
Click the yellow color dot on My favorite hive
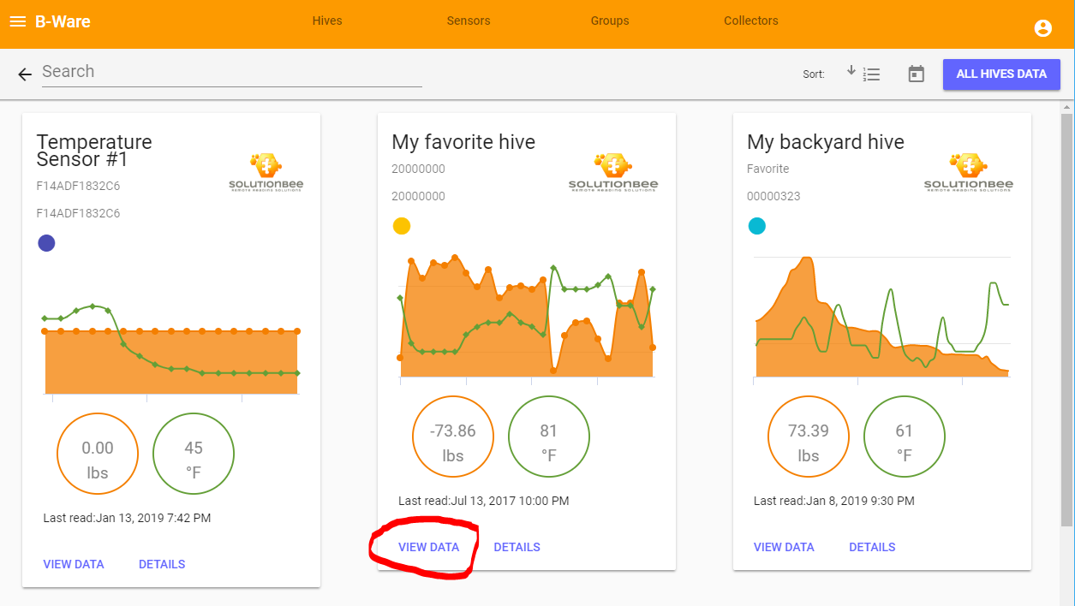pos(402,226)
